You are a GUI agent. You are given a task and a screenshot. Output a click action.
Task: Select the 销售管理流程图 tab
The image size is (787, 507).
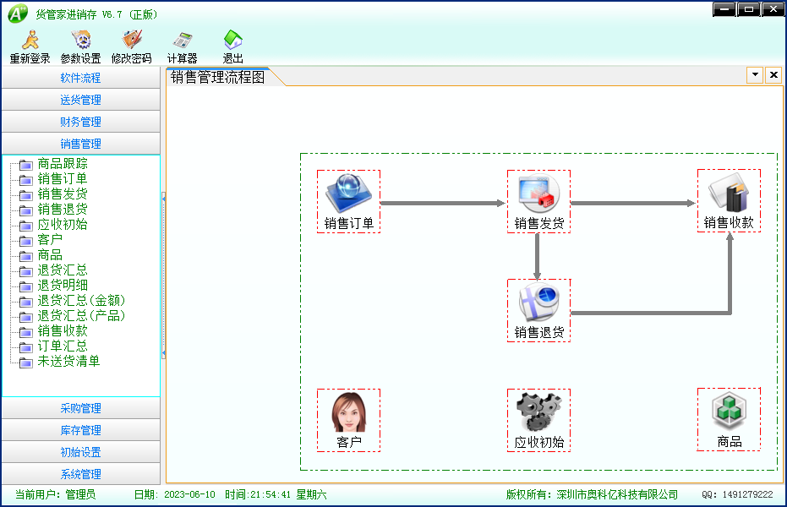(218, 77)
